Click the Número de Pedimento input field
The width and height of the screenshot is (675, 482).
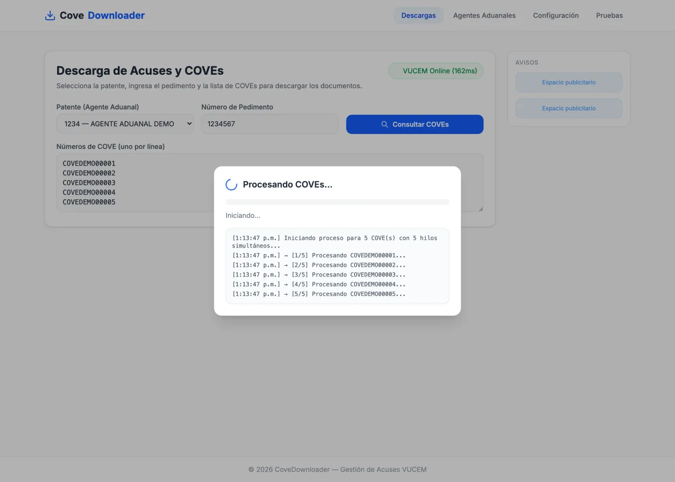click(269, 124)
